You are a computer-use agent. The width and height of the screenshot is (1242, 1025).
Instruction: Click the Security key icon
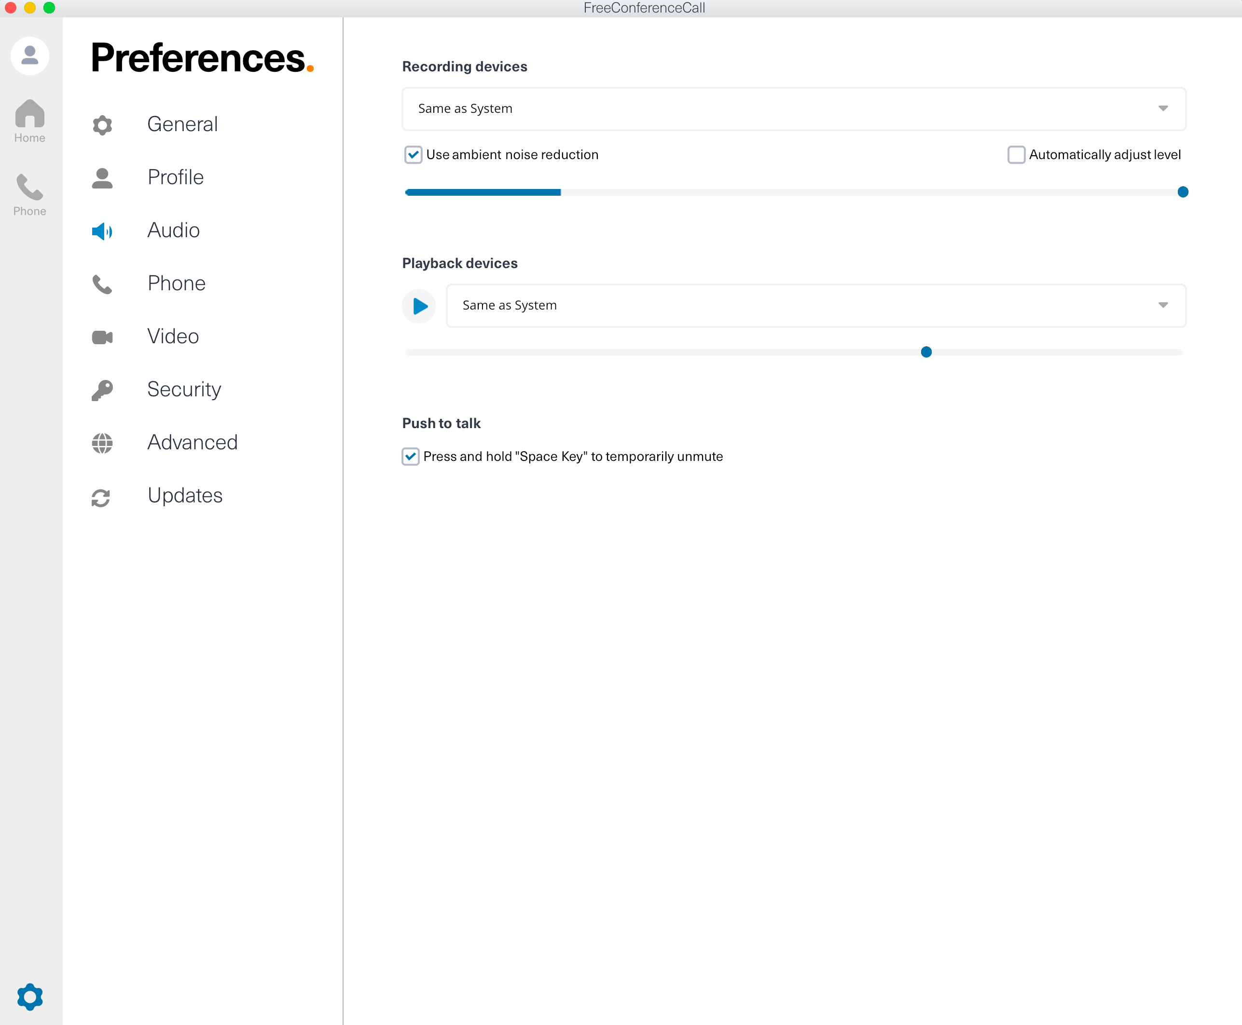[x=102, y=390]
